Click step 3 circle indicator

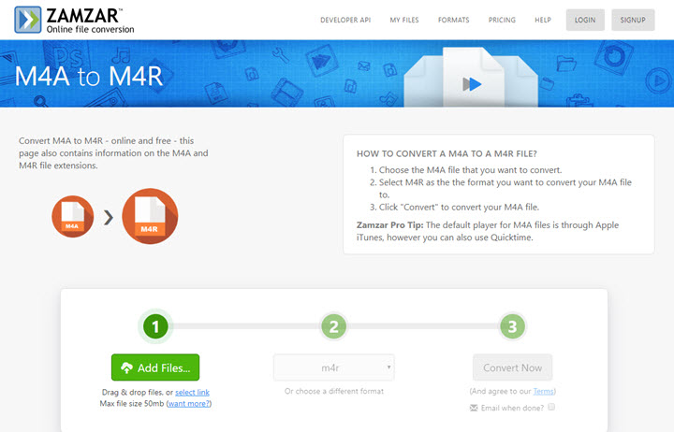point(512,326)
